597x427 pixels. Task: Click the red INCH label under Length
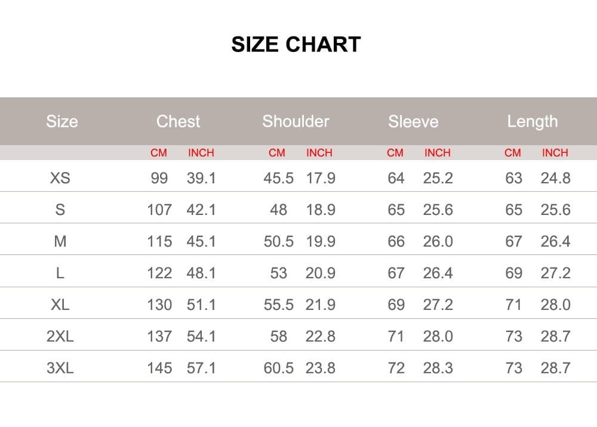pos(555,153)
